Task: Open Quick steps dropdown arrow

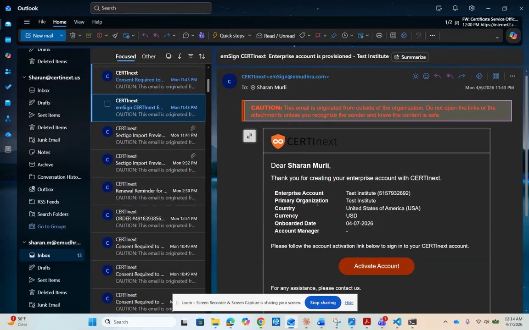Action: (x=250, y=35)
